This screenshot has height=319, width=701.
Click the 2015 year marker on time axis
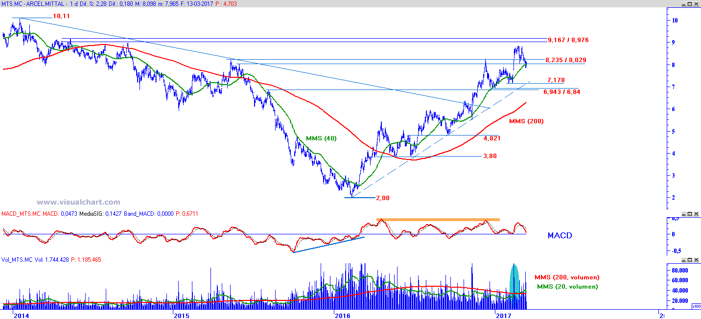(182, 316)
